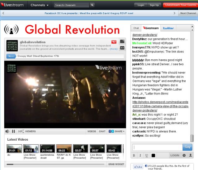Image resolution: width=198 pixels, height=170 pixels.
Task: Click the citizen media channel avatar
Action: click(x=12, y=45)
